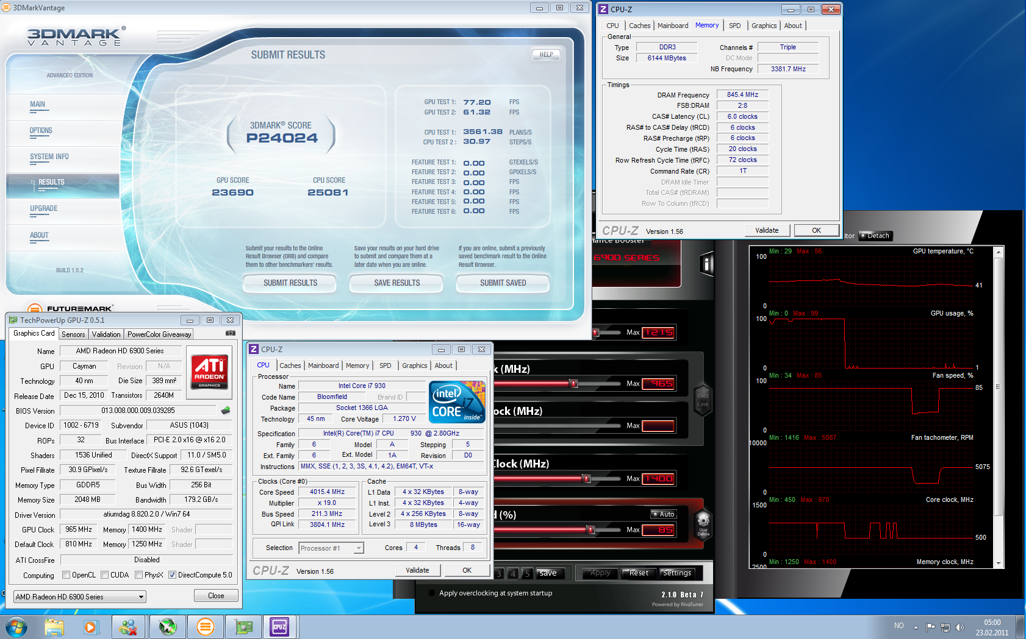Uncheck the DirectCompute 5.0 checkbox

pos(173,574)
